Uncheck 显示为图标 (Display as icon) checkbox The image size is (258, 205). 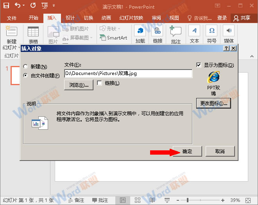coord(199,65)
